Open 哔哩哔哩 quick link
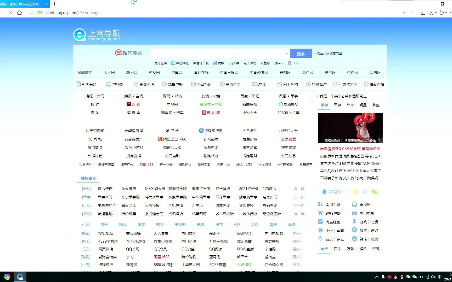Screen dimensions: 452x282 tap(180, 63)
